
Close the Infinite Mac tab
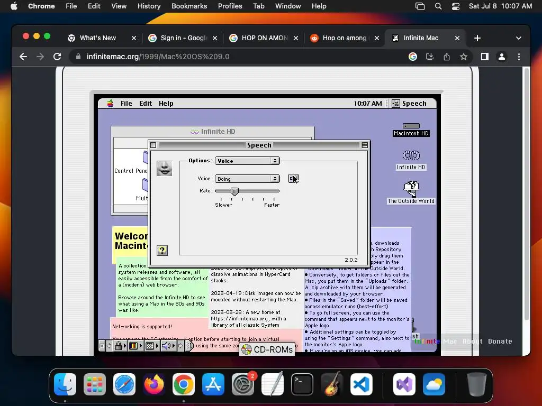coord(457,38)
